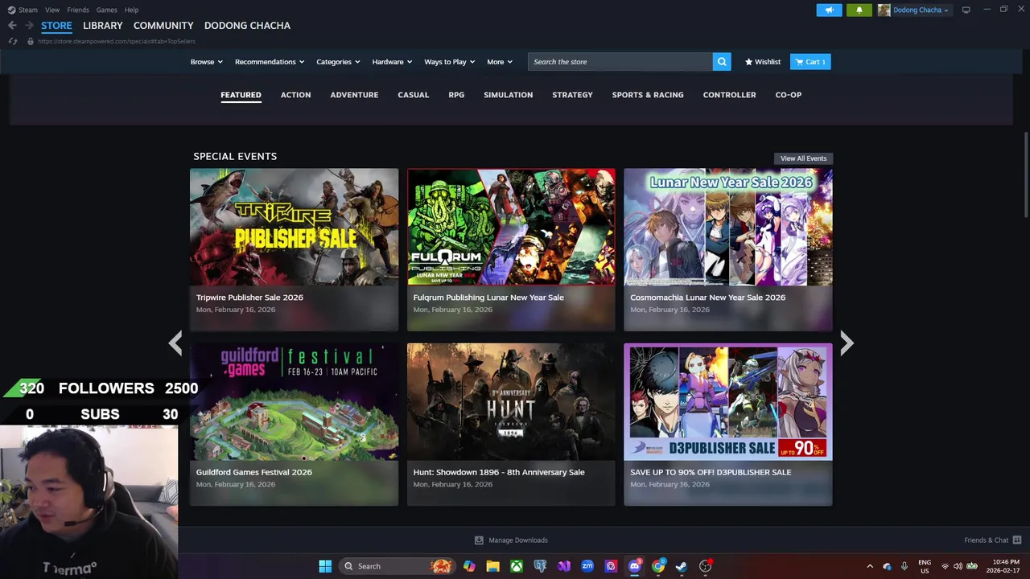Open pgAdmin elephant icon in taskbar
The height and width of the screenshot is (579, 1030).
tap(540, 566)
